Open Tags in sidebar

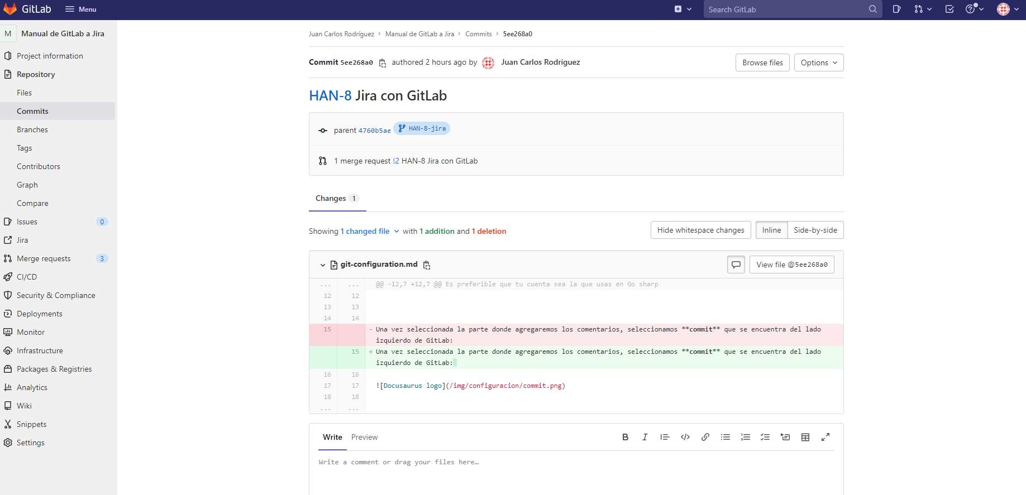[x=24, y=148]
